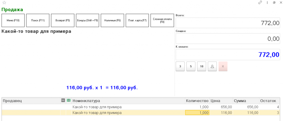Viewport: 283px width, 121px height.
Task: Click quantity cell in the 116,00 row
Action: point(197,112)
